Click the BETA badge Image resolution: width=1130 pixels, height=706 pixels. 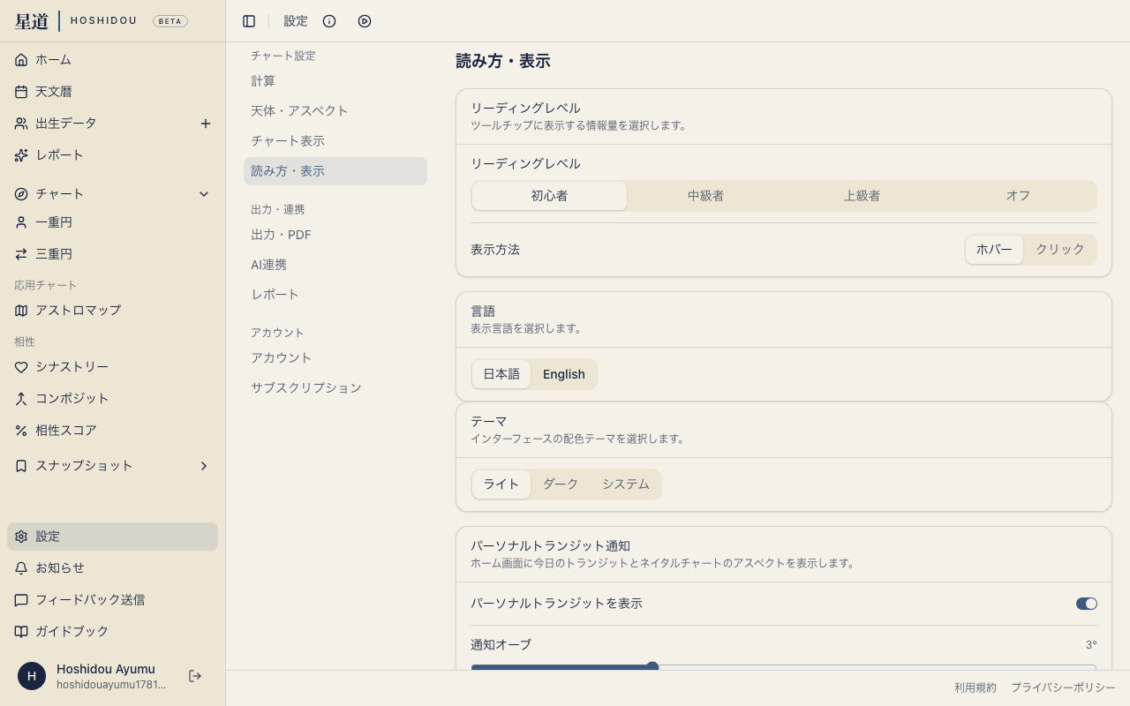point(170,21)
